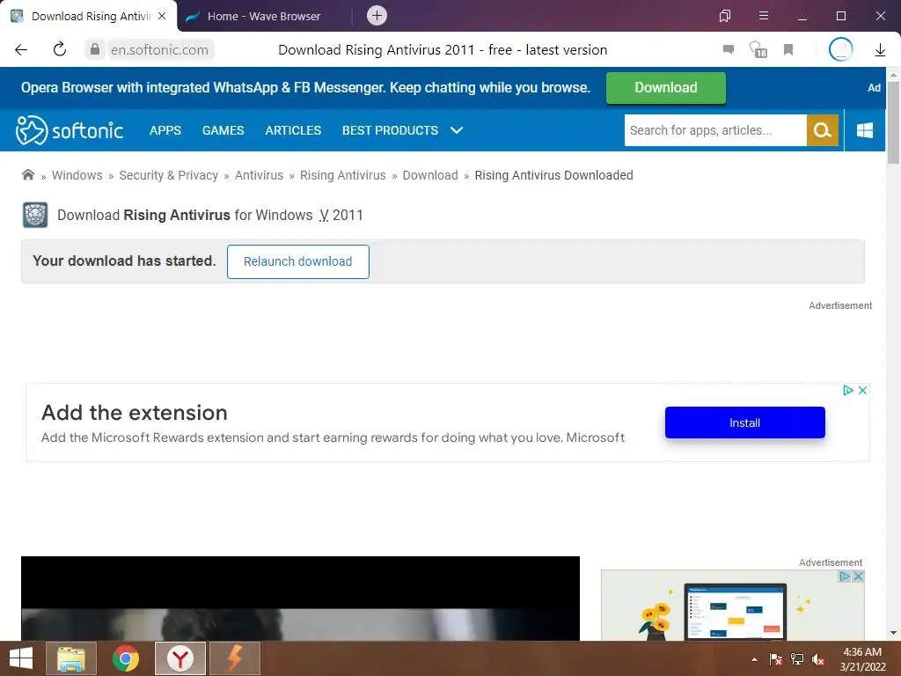Click the en.softonic.com address field
The image size is (901, 676).
[159, 49]
